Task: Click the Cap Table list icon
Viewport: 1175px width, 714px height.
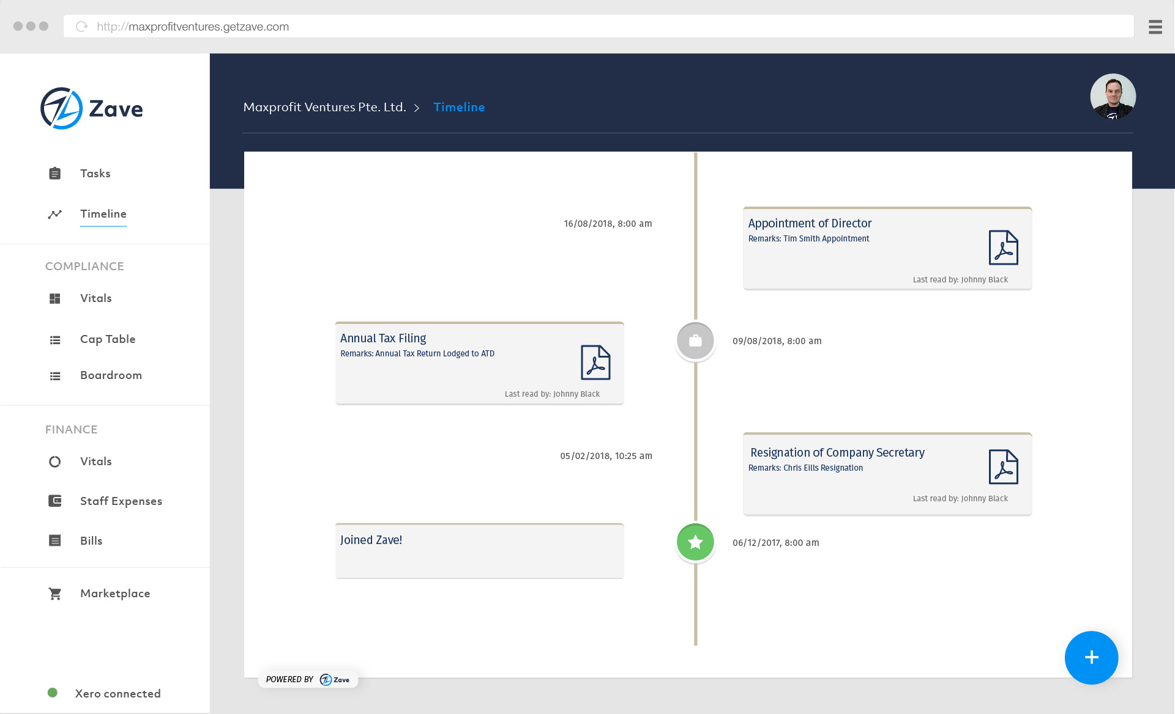Action: pyautogui.click(x=54, y=340)
